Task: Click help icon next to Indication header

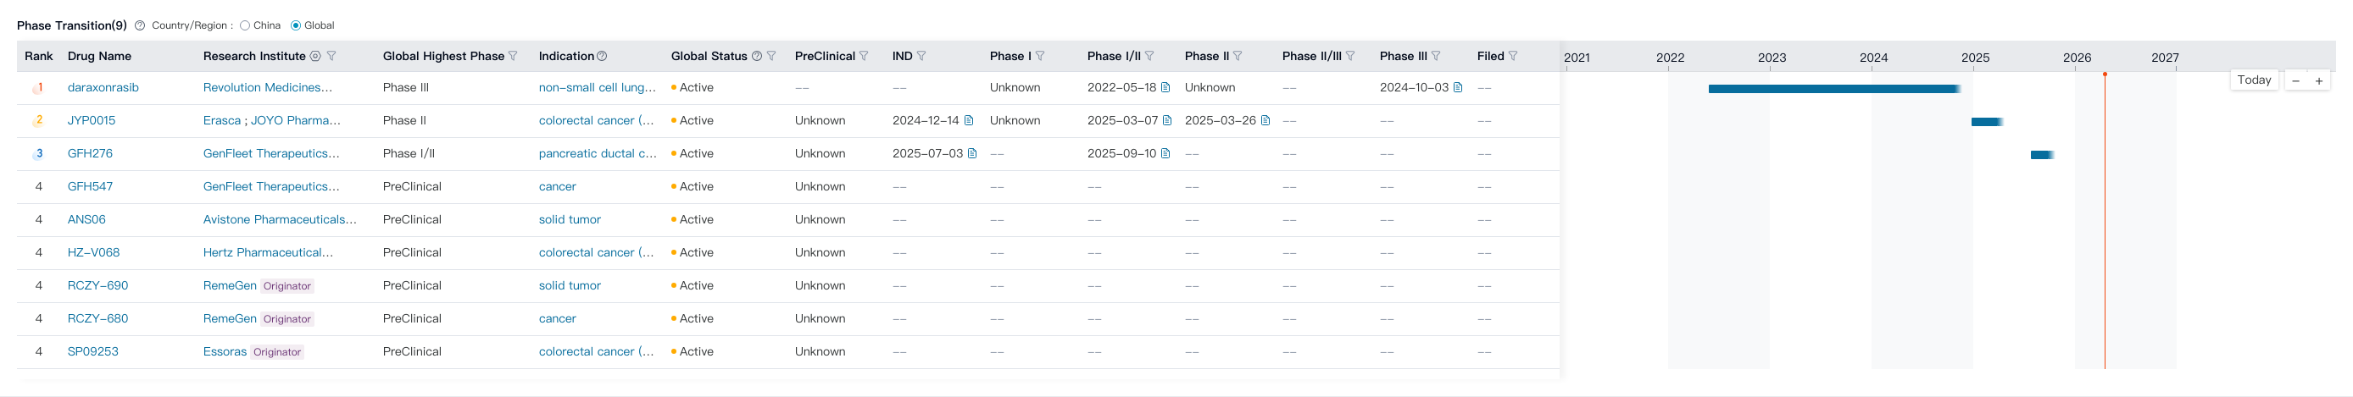Action: 602,57
